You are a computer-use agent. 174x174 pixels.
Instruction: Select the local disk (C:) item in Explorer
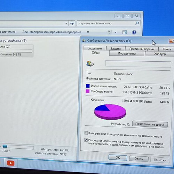(16, 51)
